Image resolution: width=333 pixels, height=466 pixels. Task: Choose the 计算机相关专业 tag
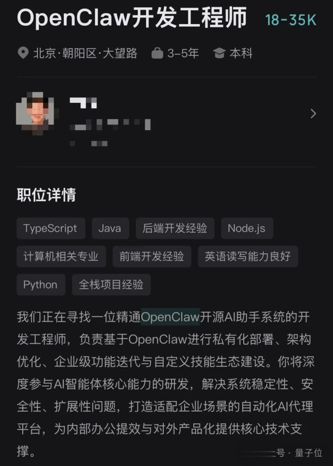point(61,257)
